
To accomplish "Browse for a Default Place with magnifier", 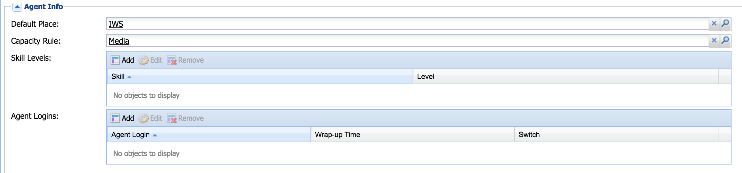I will point(726,24).
